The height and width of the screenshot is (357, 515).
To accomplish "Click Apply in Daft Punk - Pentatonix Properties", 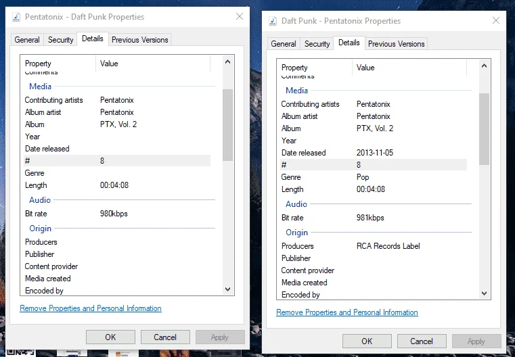I will 476,341.
